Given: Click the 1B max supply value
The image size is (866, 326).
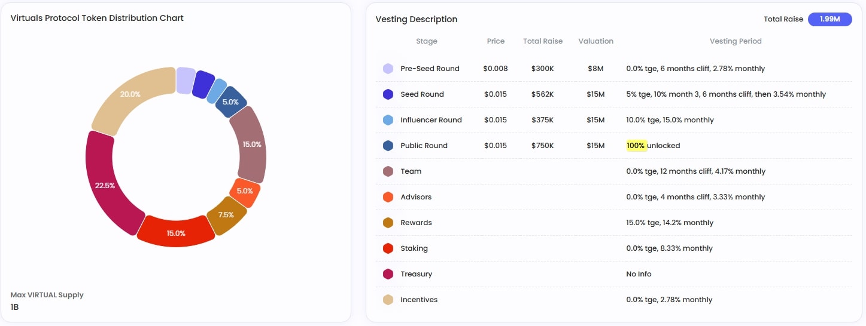Looking at the screenshot, I should (x=15, y=307).
